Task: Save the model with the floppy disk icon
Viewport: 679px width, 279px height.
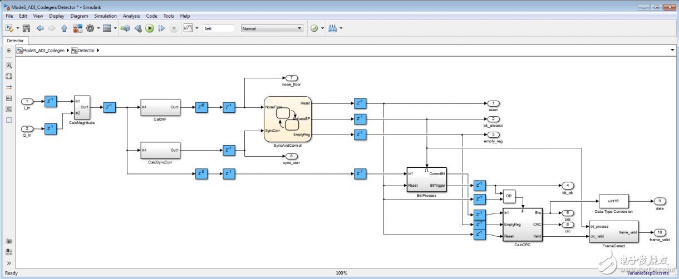Action: [x=26, y=28]
